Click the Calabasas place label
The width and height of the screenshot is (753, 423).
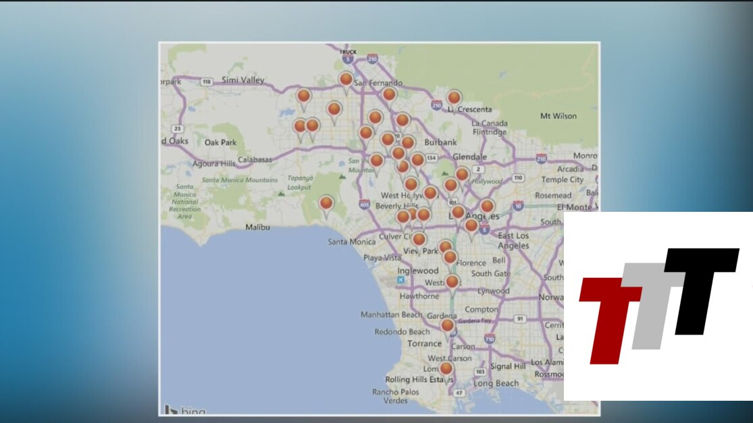click(253, 160)
